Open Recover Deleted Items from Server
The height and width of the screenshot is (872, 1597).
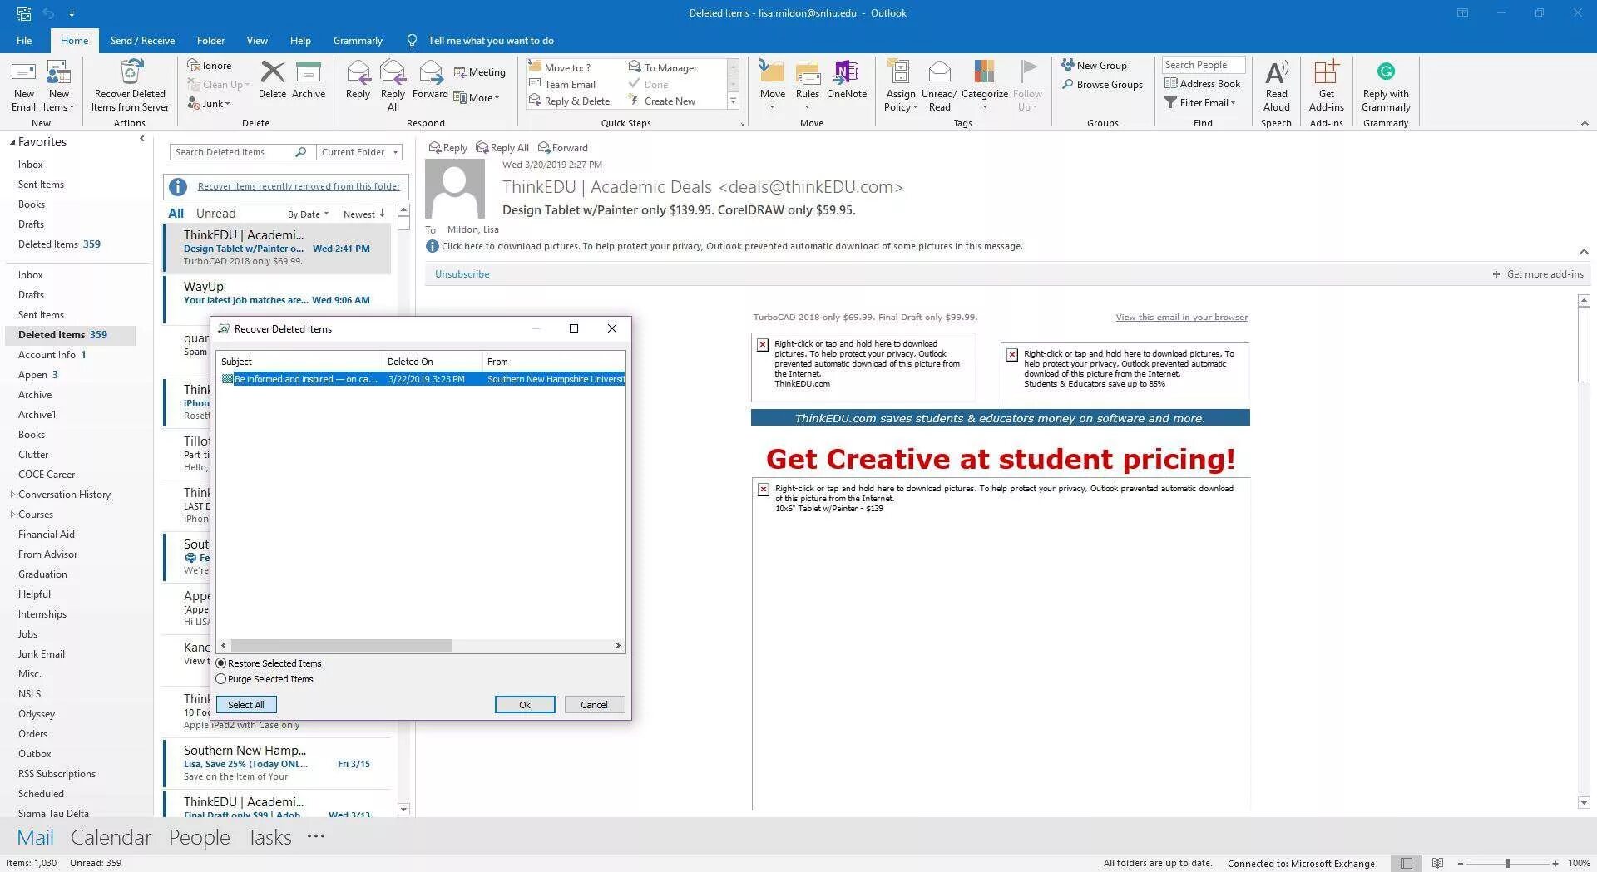click(130, 85)
